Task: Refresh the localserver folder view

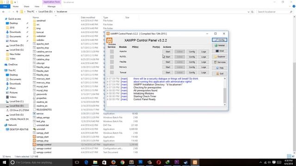Action: (x=252, y=12)
